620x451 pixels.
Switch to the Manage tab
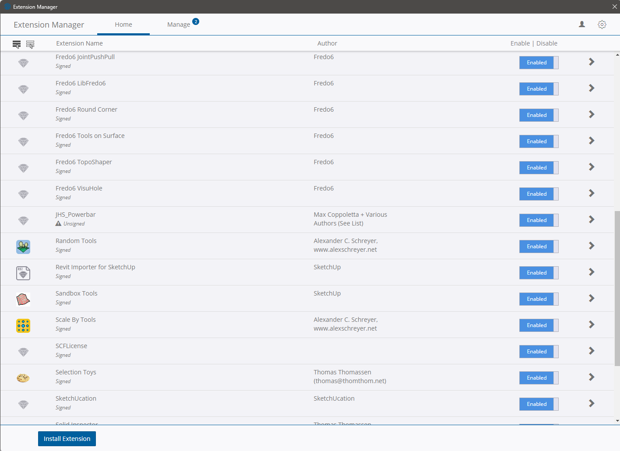[179, 25]
